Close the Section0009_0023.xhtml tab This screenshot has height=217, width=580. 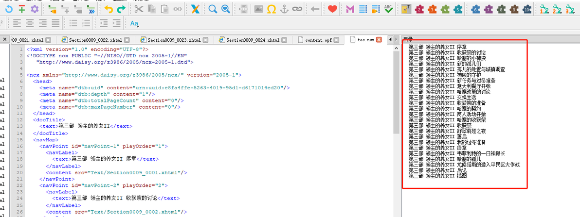coord(205,40)
